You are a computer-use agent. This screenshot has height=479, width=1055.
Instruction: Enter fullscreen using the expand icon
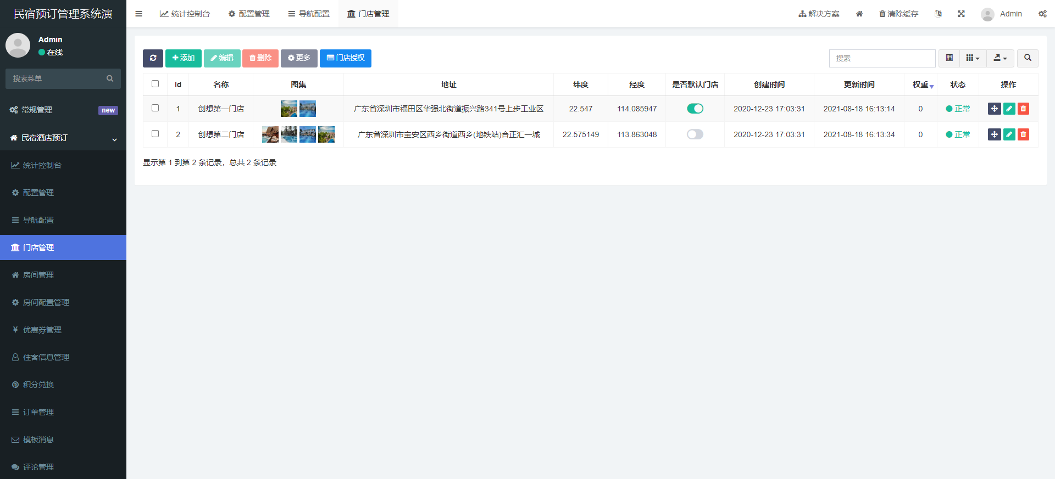[x=961, y=14]
